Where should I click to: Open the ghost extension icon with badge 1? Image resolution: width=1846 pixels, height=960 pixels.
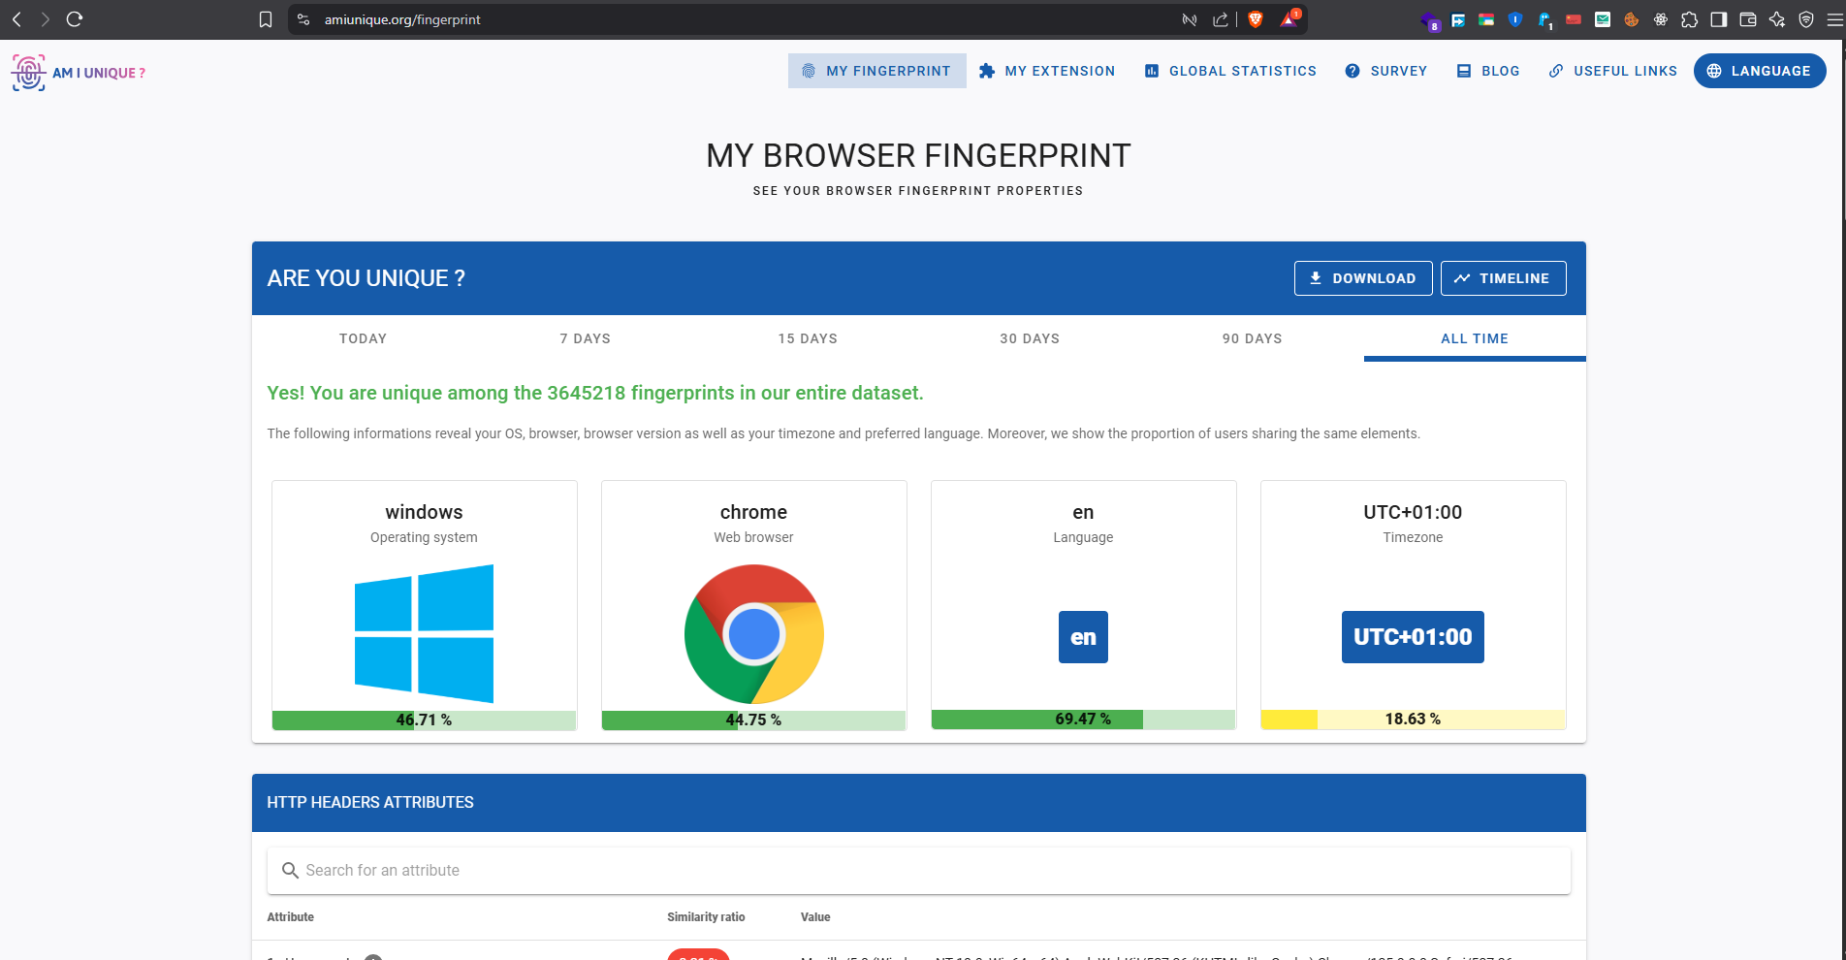point(1545,20)
